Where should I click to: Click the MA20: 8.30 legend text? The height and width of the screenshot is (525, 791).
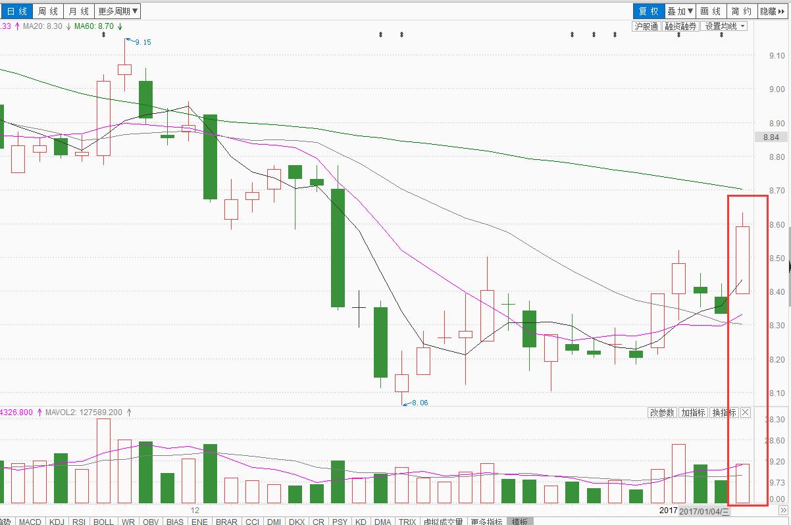43,26
